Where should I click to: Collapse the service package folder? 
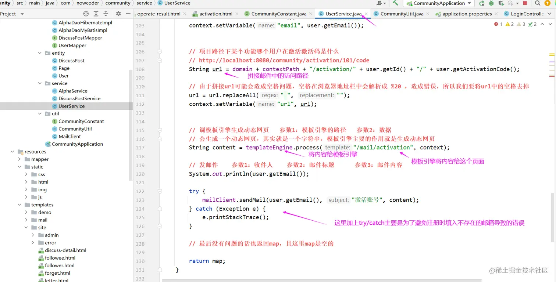(40, 83)
